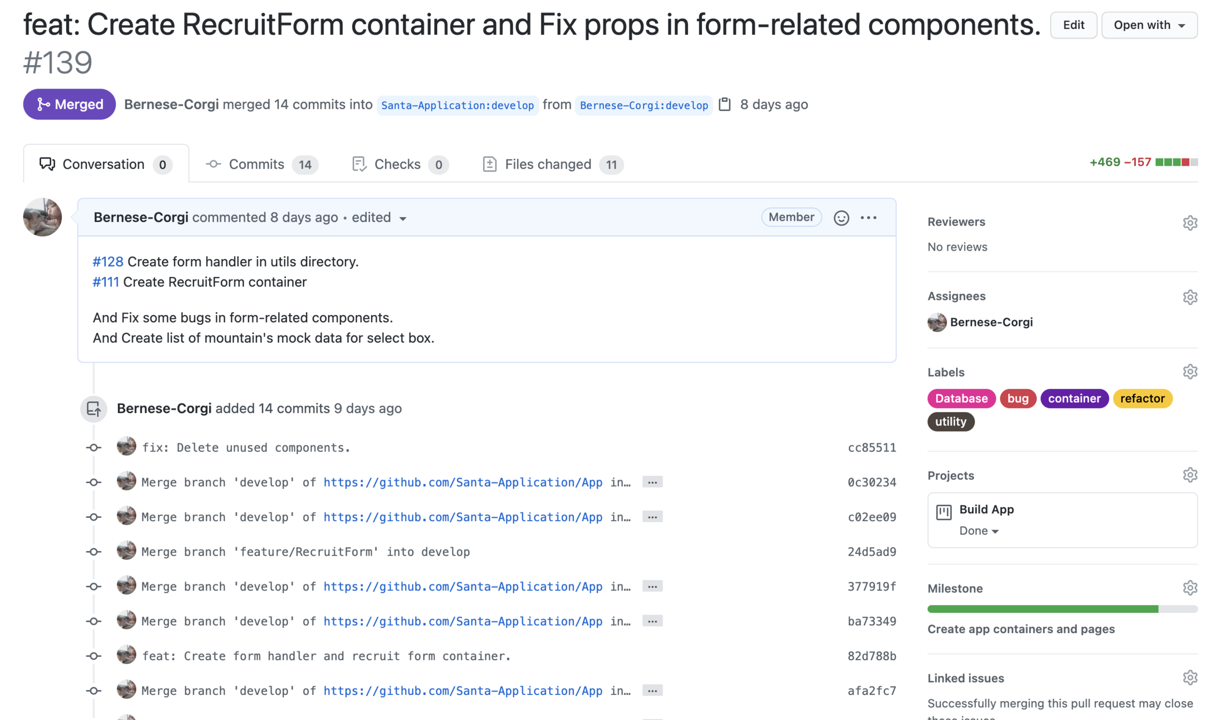
Task: Open Linked issues settings gear
Action: pos(1190,678)
